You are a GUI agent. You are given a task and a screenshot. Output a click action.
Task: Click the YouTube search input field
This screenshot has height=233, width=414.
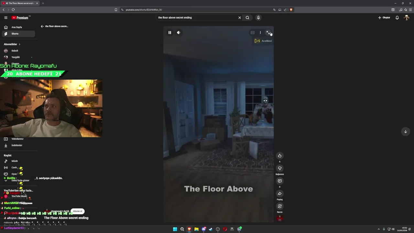(197, 18)
